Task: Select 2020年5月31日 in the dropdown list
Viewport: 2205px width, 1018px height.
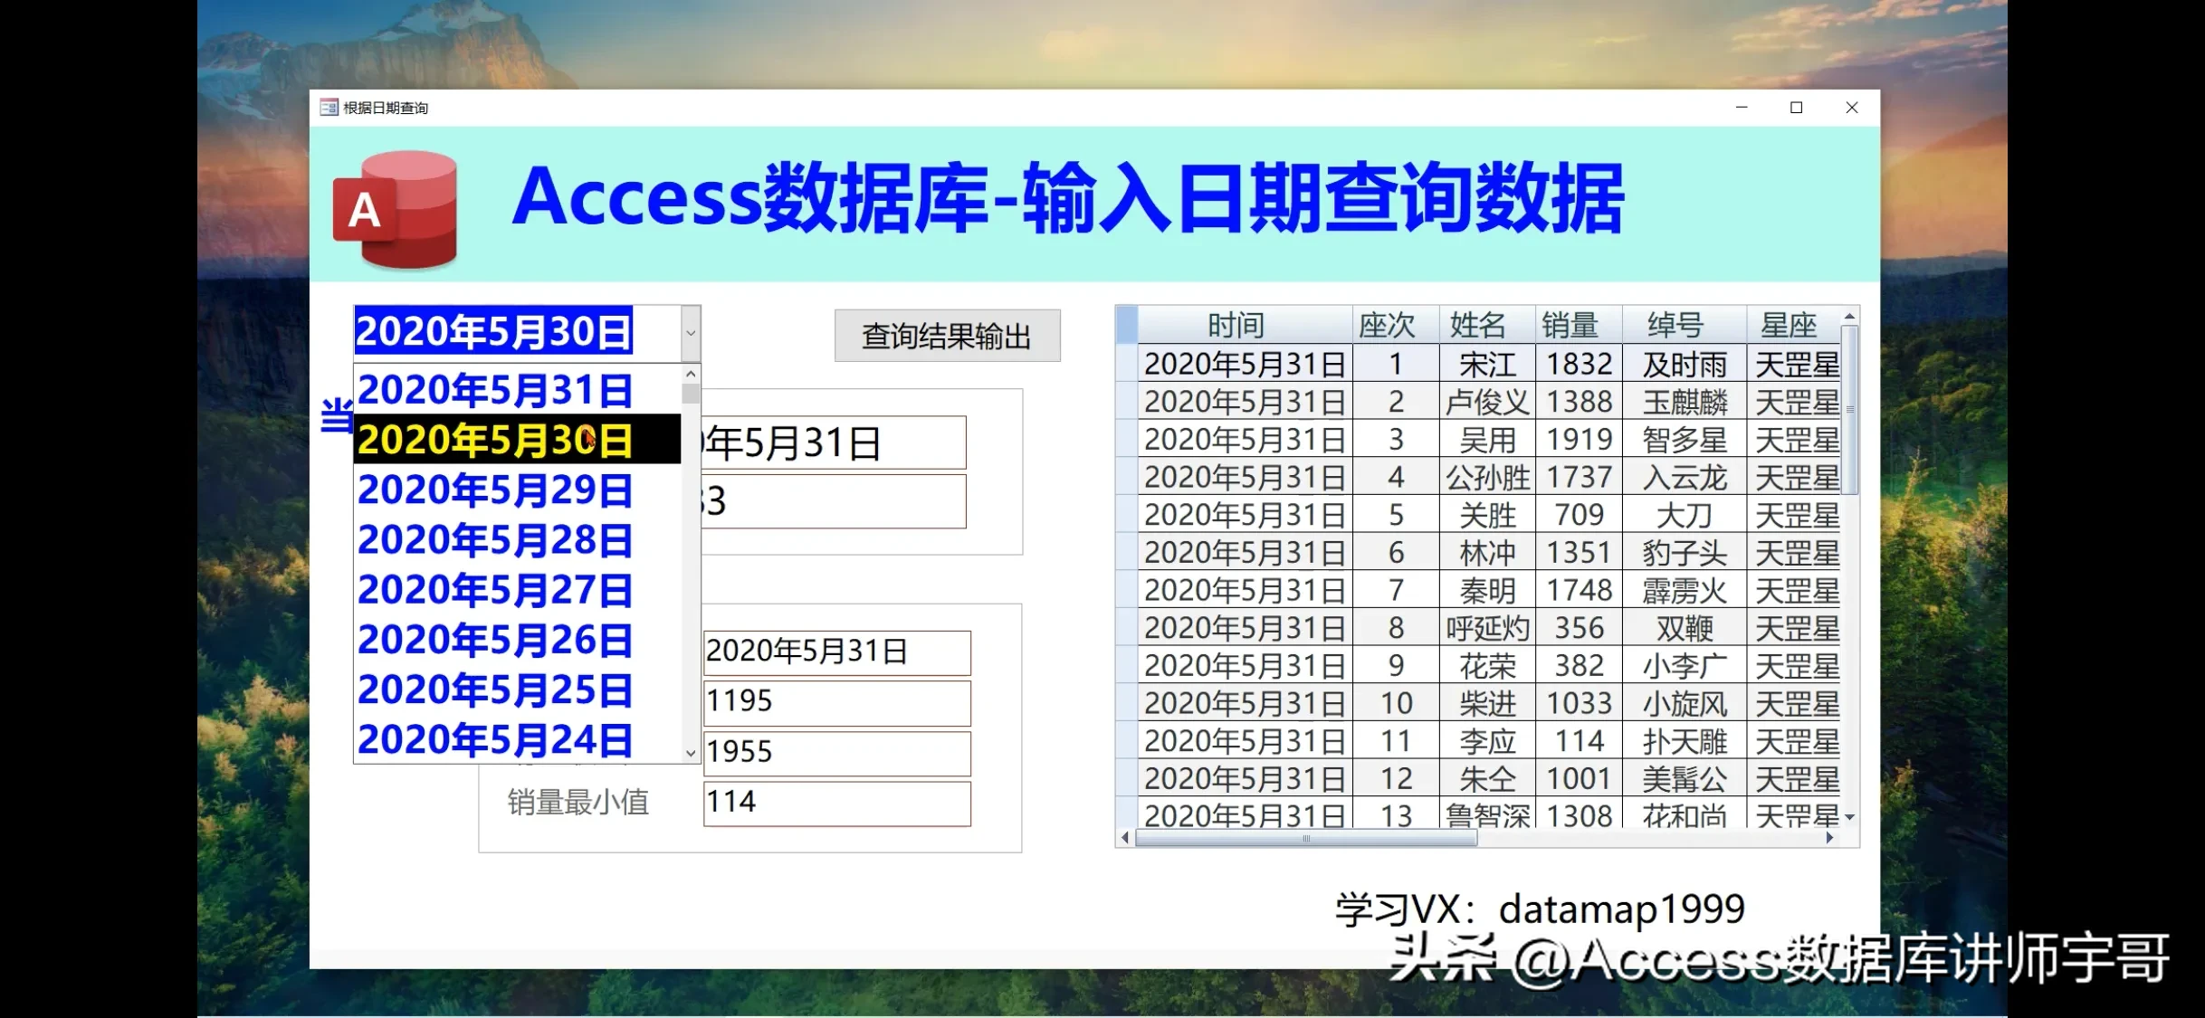Action: [x=517, y=390]
